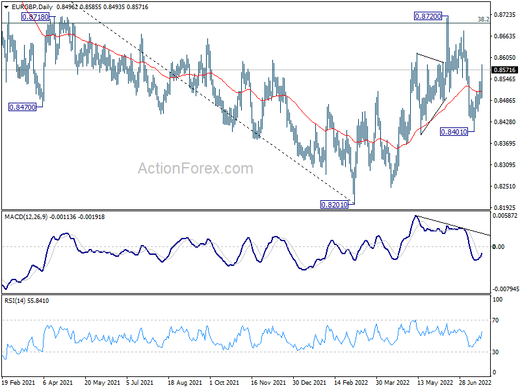Click the 0.85465 price axis value
Image resolution: width=520 pixels, height=390 pixels.
click(505, 79)
